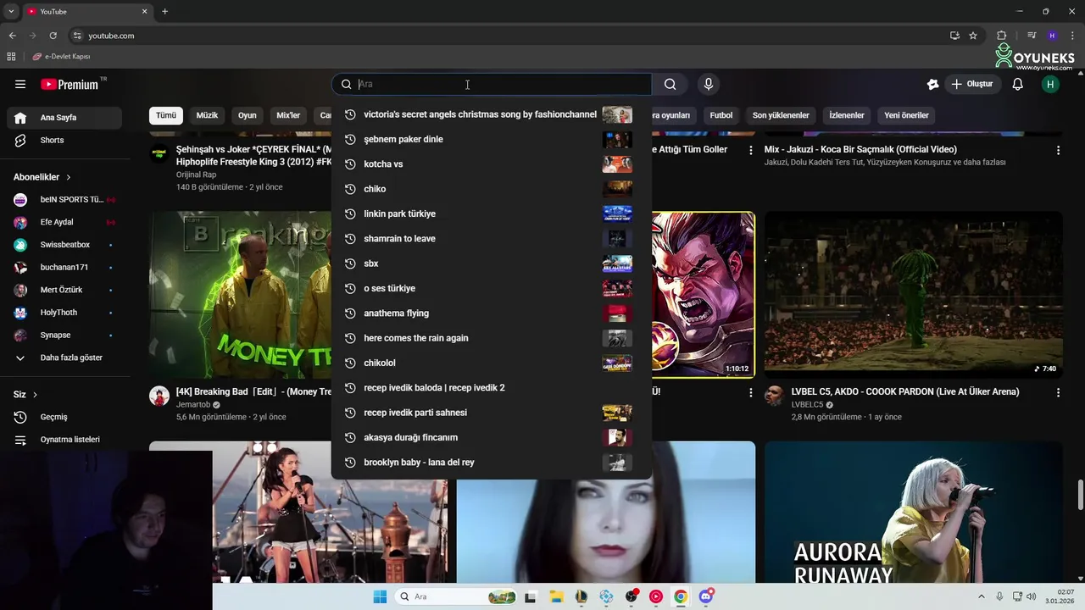The height and width of the screenshot is (610, 1085).
Task: Select the Yeni öneriler chip
Action: pyautogui.click(x=906, y=115)
